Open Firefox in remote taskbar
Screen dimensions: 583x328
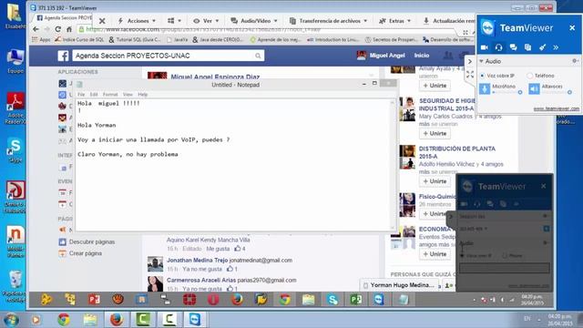tap(237, 300)
